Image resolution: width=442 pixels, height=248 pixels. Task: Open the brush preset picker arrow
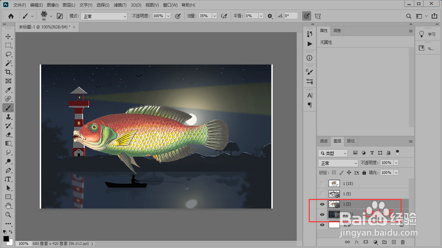[x=51, y=16]
